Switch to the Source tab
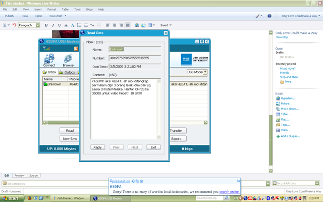This screenshot has width=323, height=202. point(33,175)
